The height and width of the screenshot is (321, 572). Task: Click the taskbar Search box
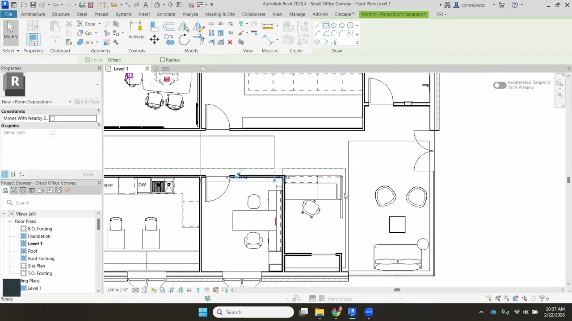pyautogui.click(x=253, y=312)
